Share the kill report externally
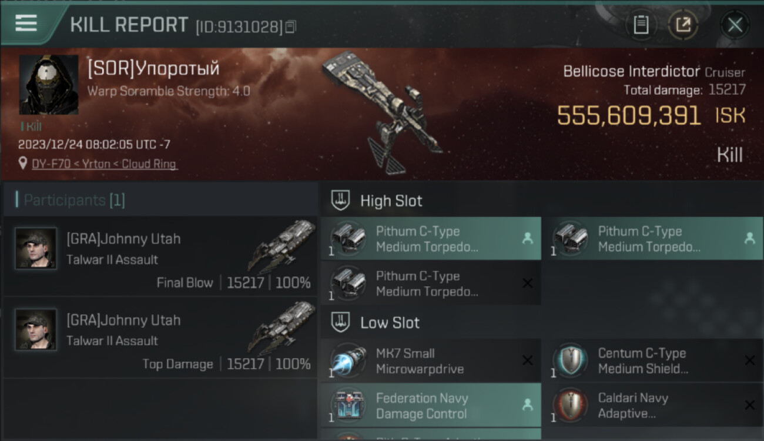 (683, 25)
